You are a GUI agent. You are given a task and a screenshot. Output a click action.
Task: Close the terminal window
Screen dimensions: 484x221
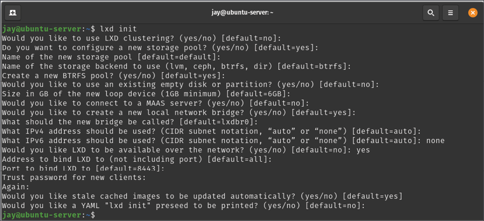tap(473, 13)
